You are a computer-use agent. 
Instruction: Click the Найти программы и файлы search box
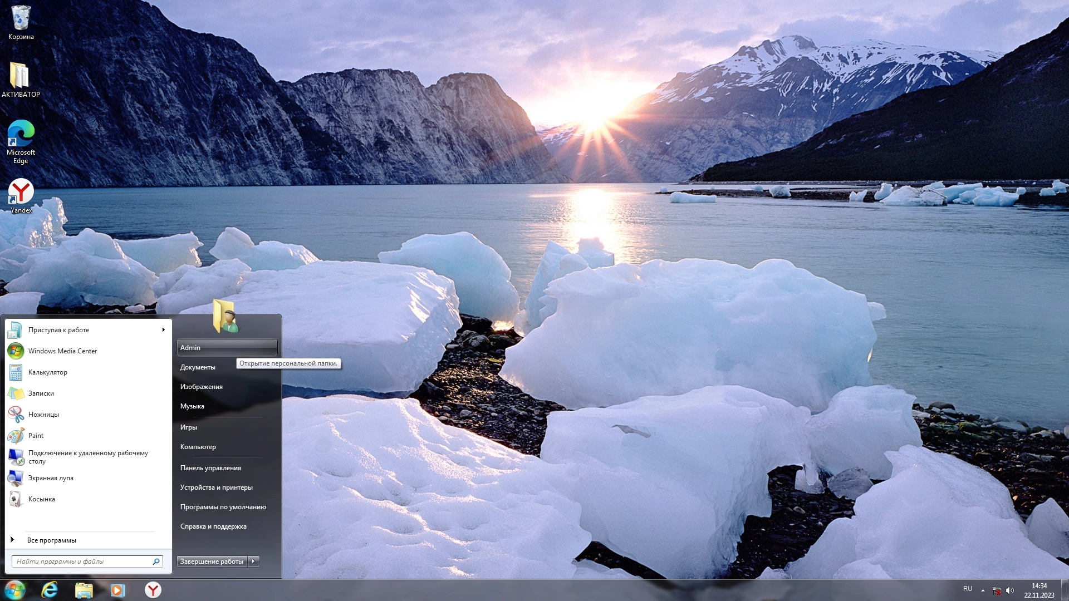click(x=82, y=561)
